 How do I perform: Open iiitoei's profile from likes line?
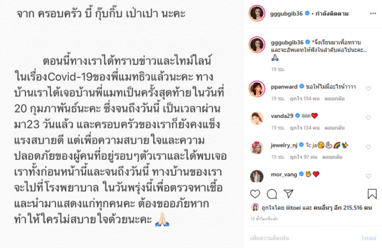click(293, 208)
